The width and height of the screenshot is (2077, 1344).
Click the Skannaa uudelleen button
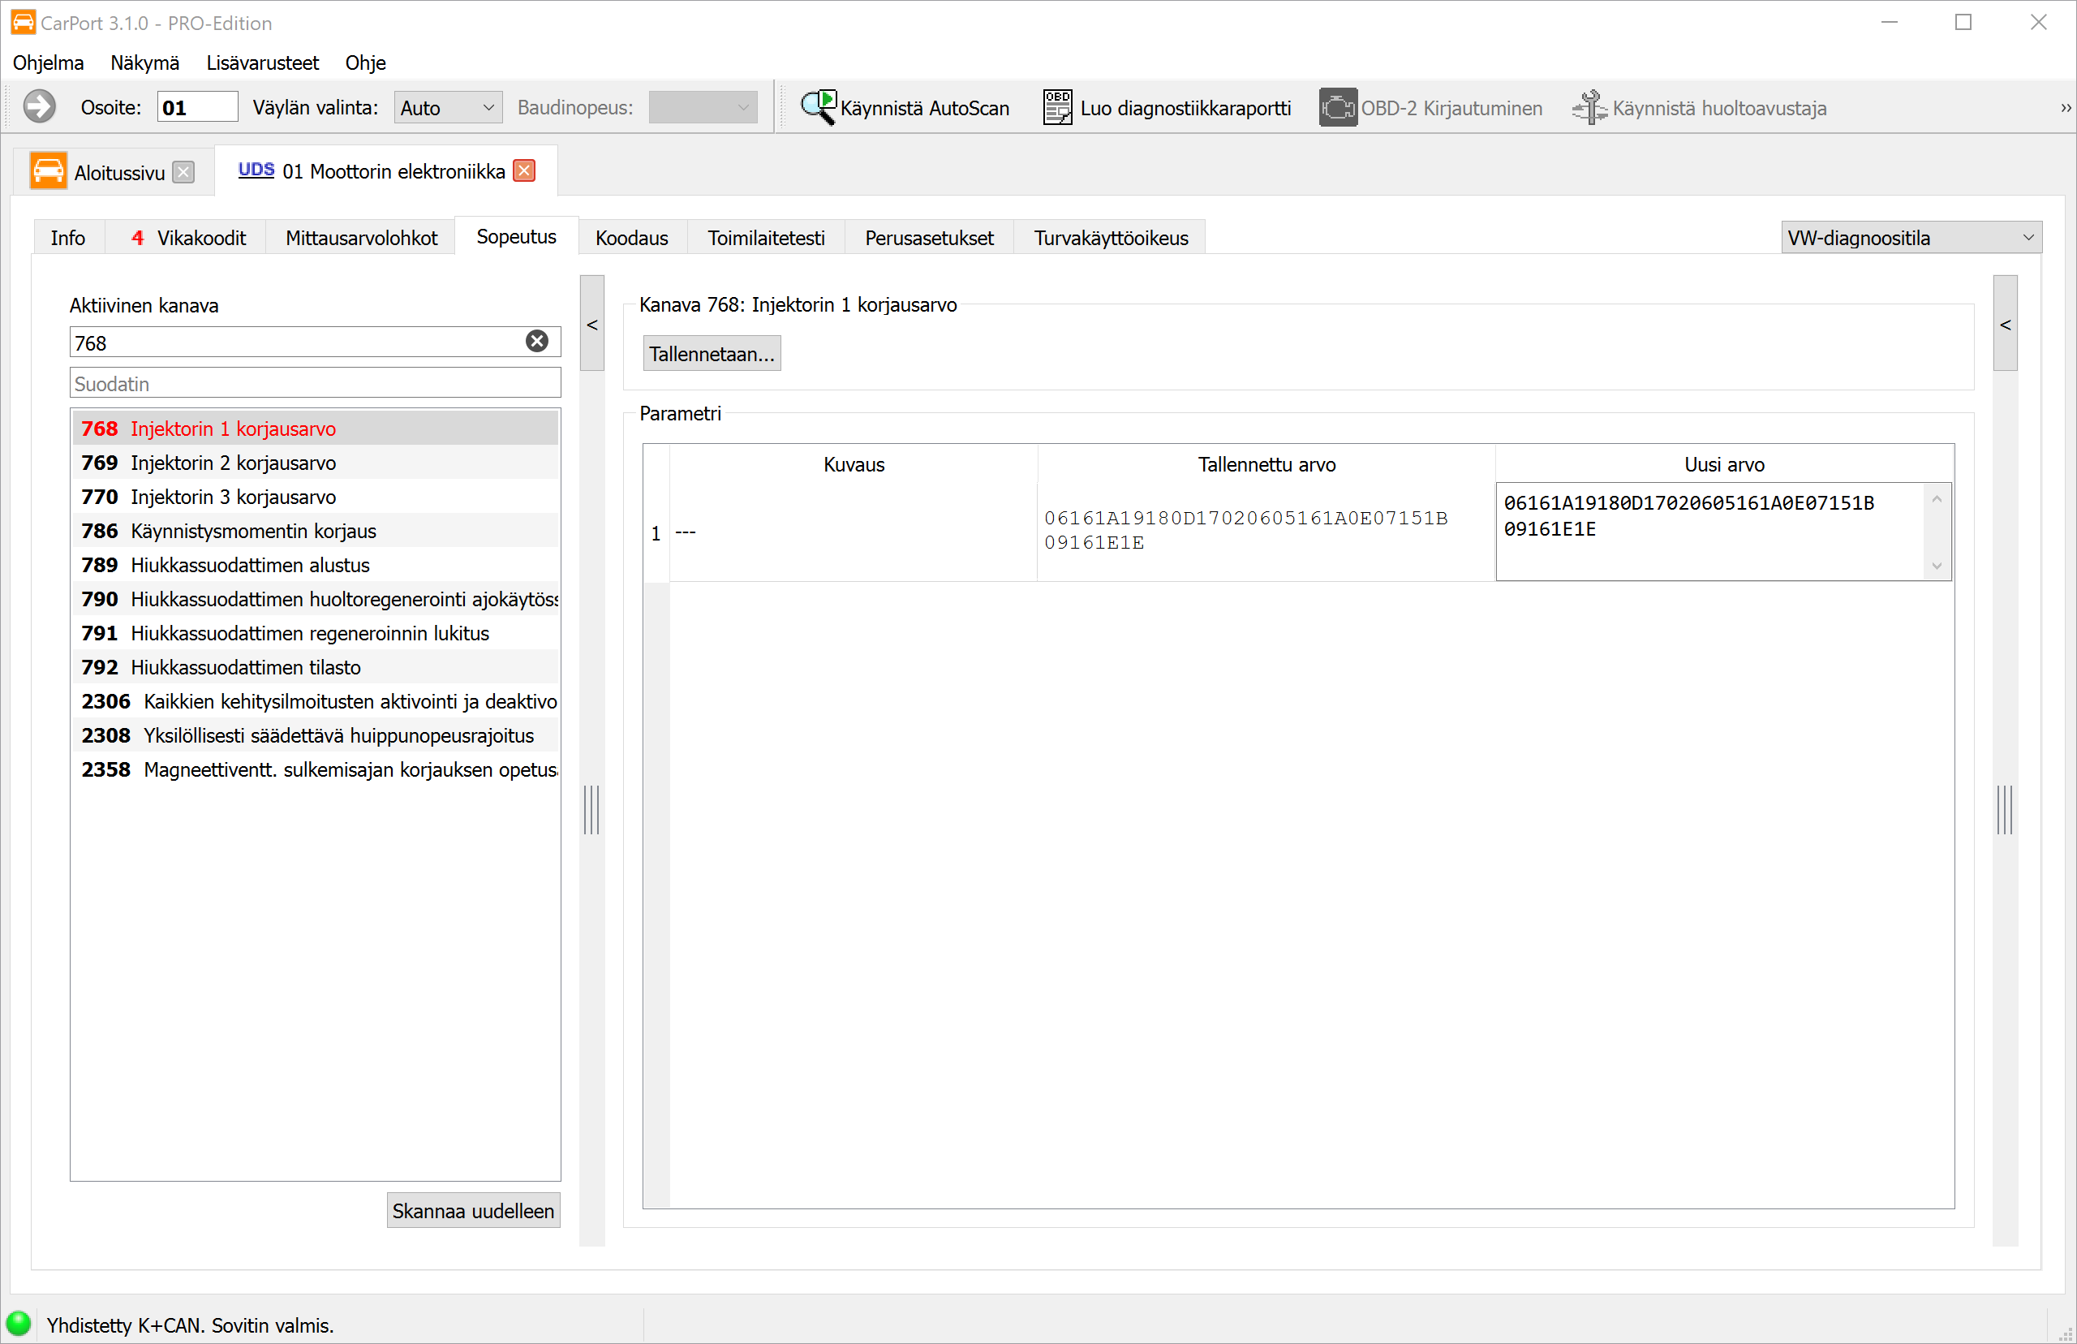(x=473, y=1209)
